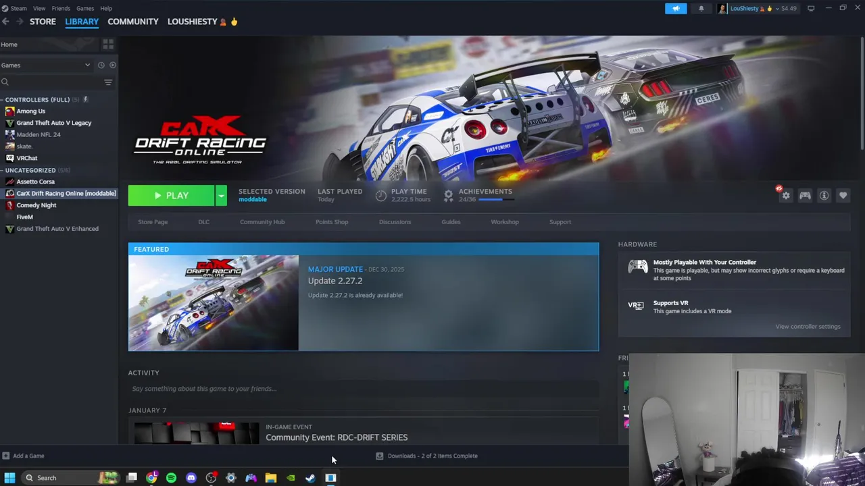Viewport: 865px width, 486px height.
Task: Open Spotify from the taskbar
Action: pos(171,477)
